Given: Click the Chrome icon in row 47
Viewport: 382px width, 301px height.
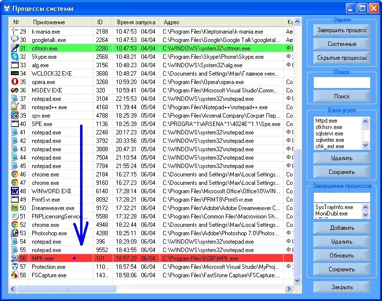Looking at the screenshot, I should (x=15, y=182).
